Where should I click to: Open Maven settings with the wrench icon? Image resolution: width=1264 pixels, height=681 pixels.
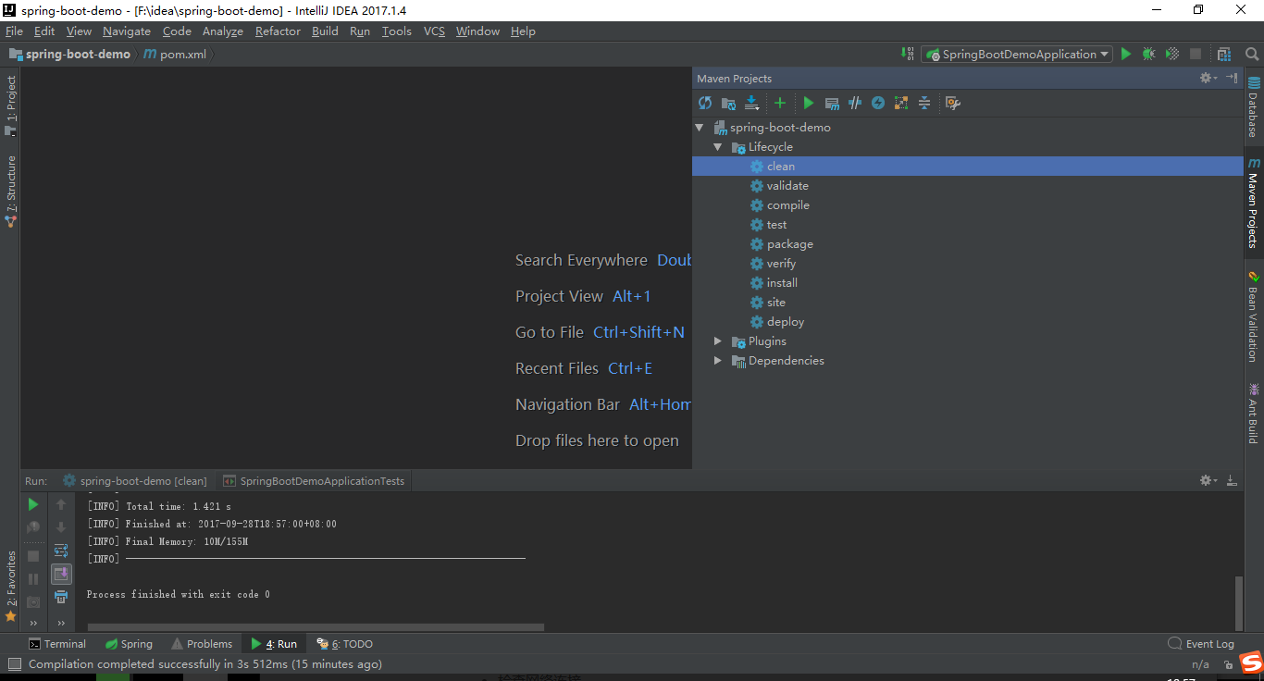pos(952,103)
